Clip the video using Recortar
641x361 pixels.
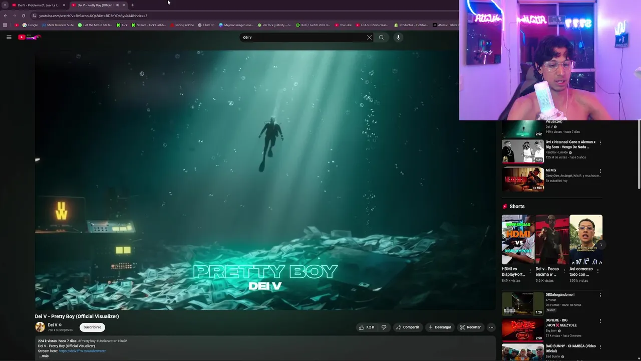tap(470, 327)
